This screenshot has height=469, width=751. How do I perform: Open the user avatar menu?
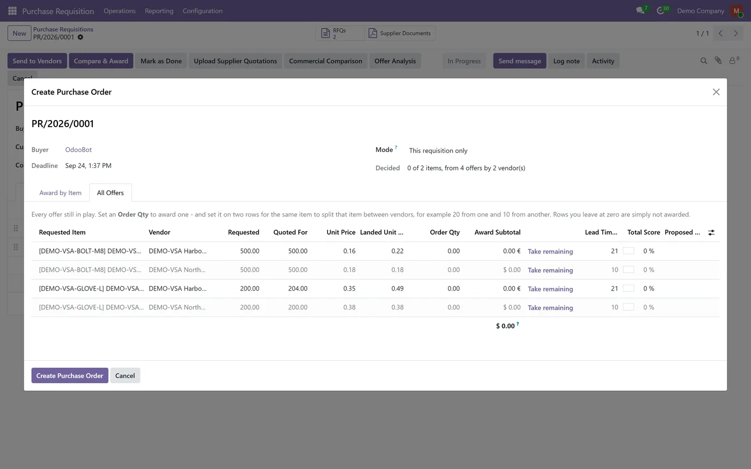click(x=737, y=11)
